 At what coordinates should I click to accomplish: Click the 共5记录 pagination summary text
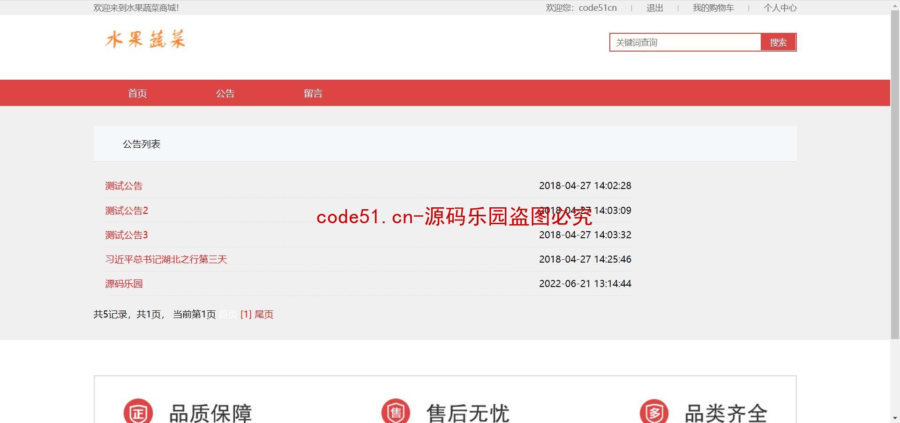[x=155, y=314]
